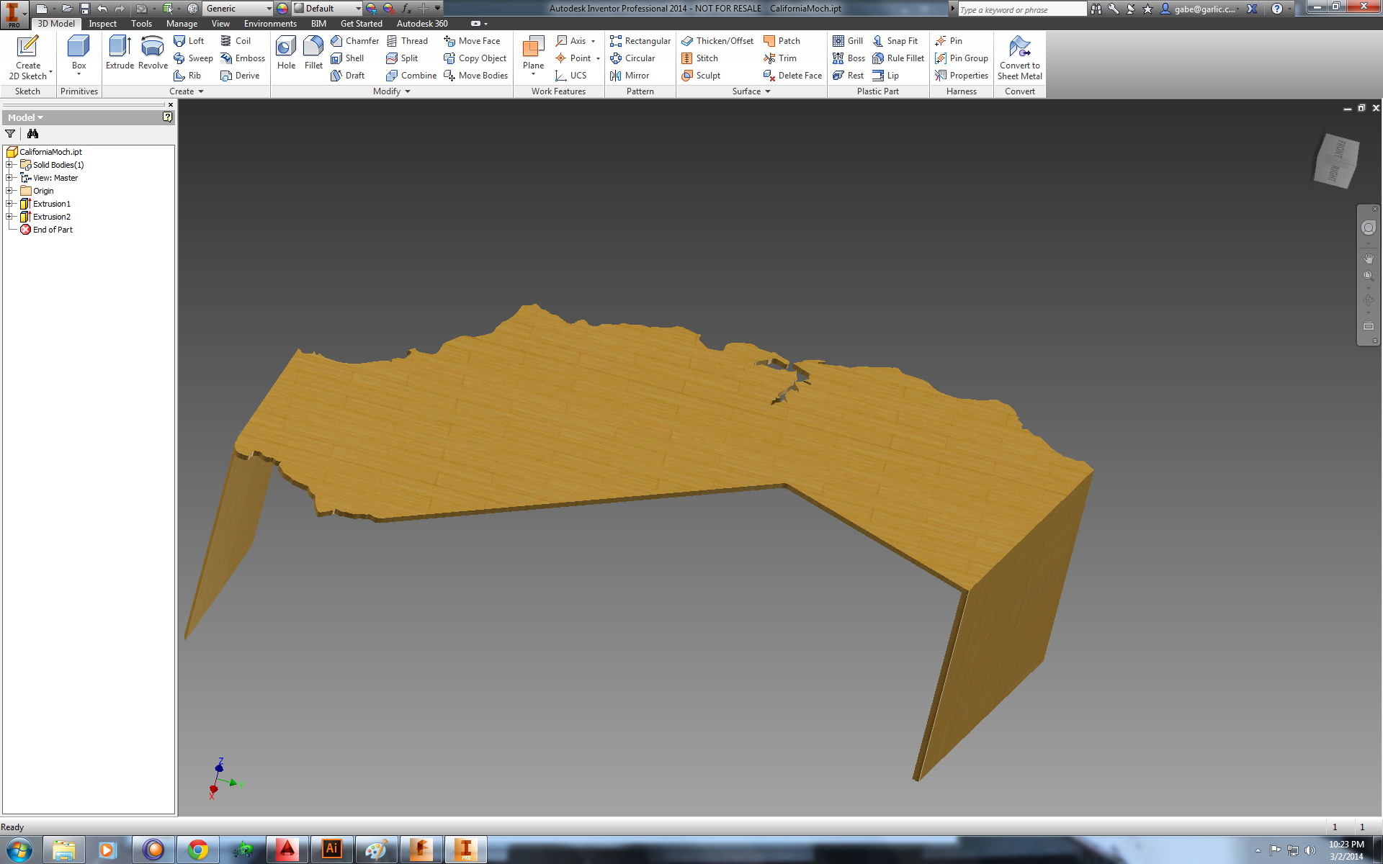Open the Environments ribbon tab
The height and width of the screenshot is (864, 1383).
click(x=270, y=24)
